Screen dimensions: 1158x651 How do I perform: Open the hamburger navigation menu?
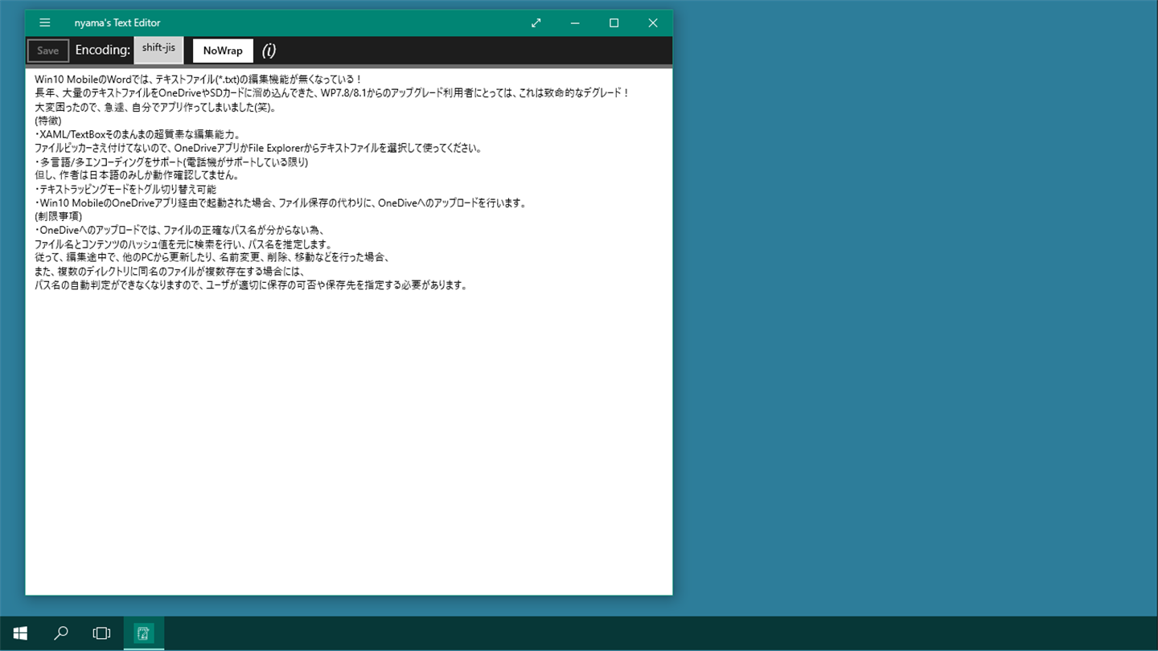click(45, 23)
